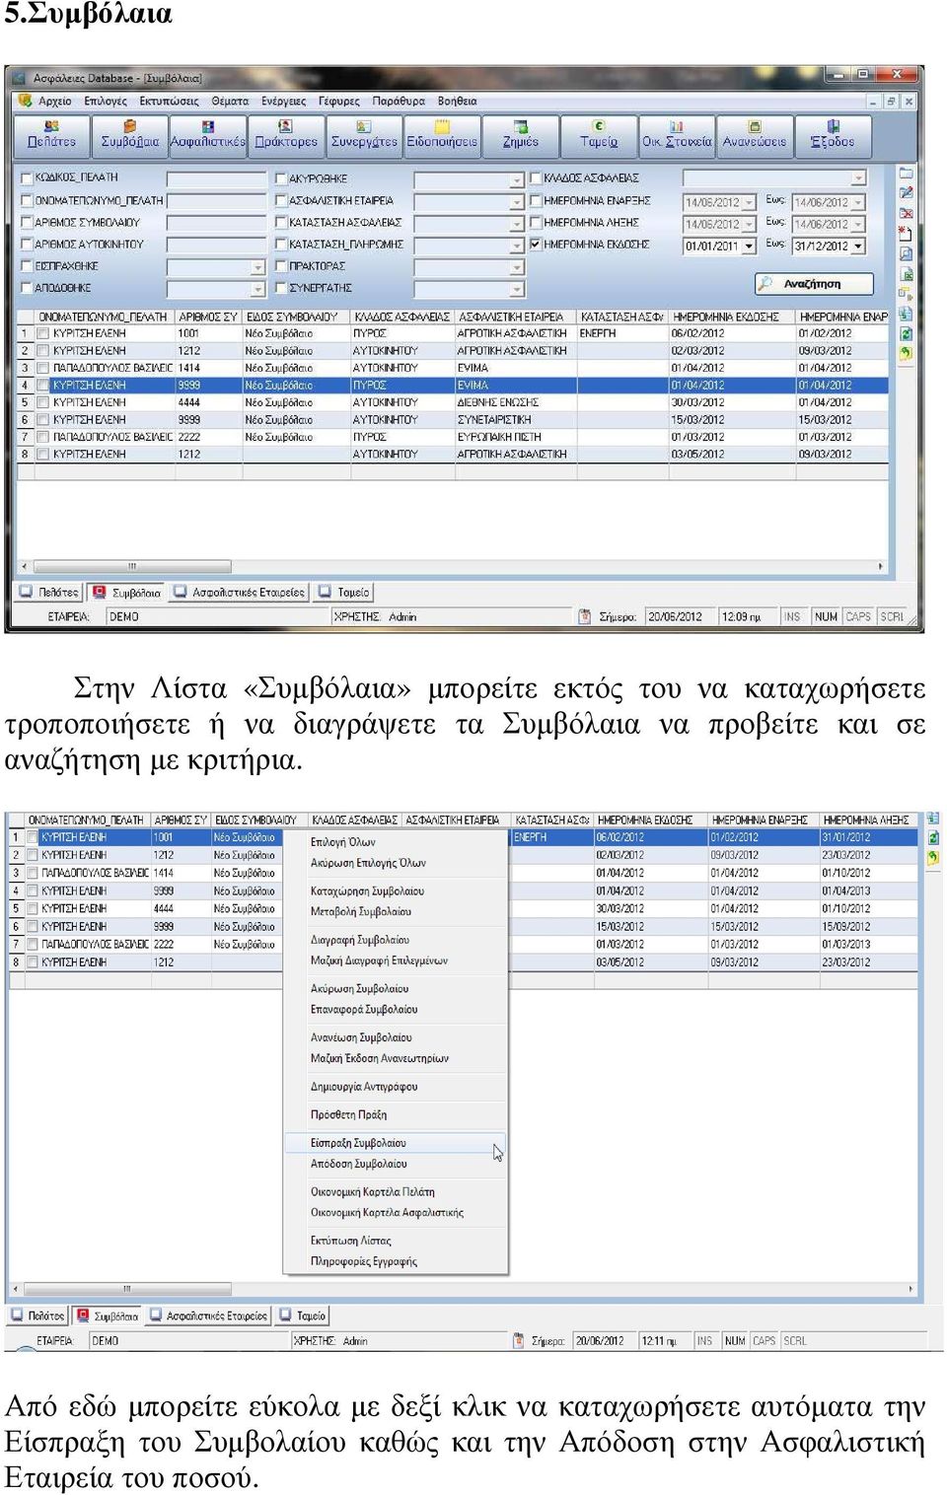
Task: Click the open folder icon in right sidebar
Action: tap(906, 173)
